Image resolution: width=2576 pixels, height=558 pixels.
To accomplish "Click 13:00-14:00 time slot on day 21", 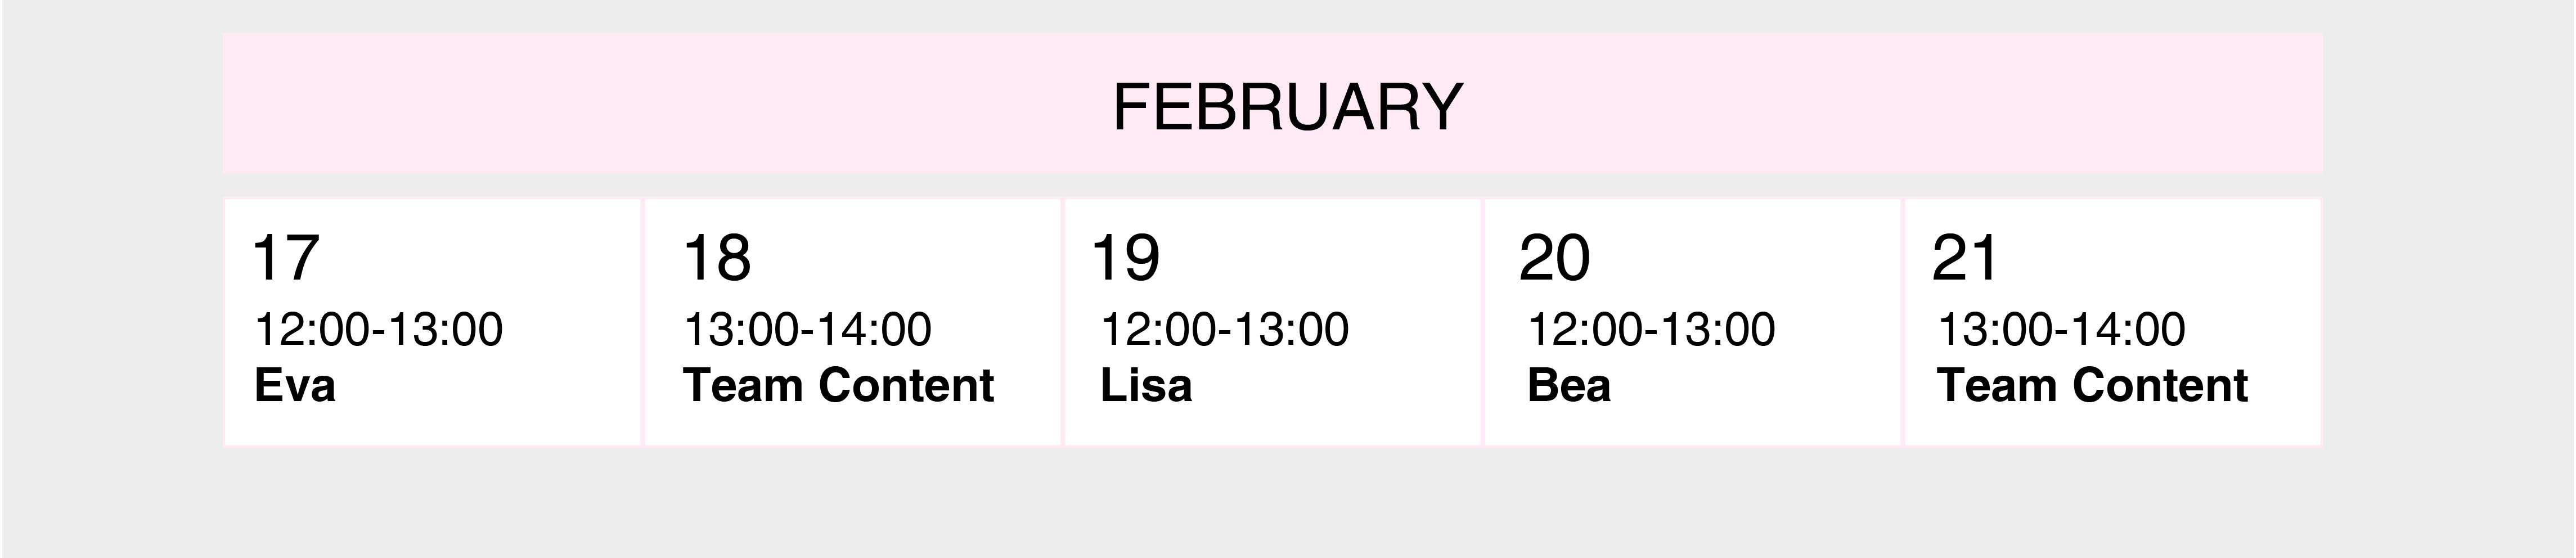I will (x=2061, y=329).
